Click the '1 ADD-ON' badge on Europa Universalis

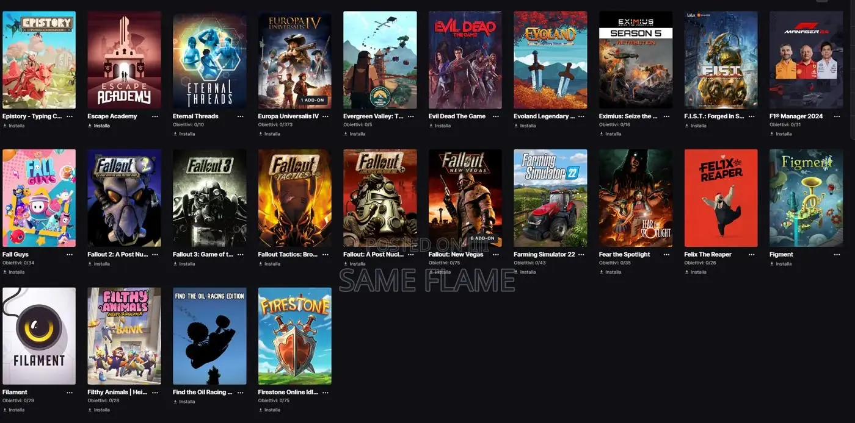click(x=313, y=100)
